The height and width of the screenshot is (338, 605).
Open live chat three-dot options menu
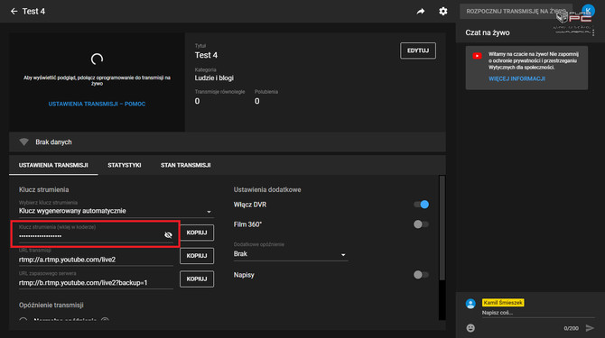(593, 32)
